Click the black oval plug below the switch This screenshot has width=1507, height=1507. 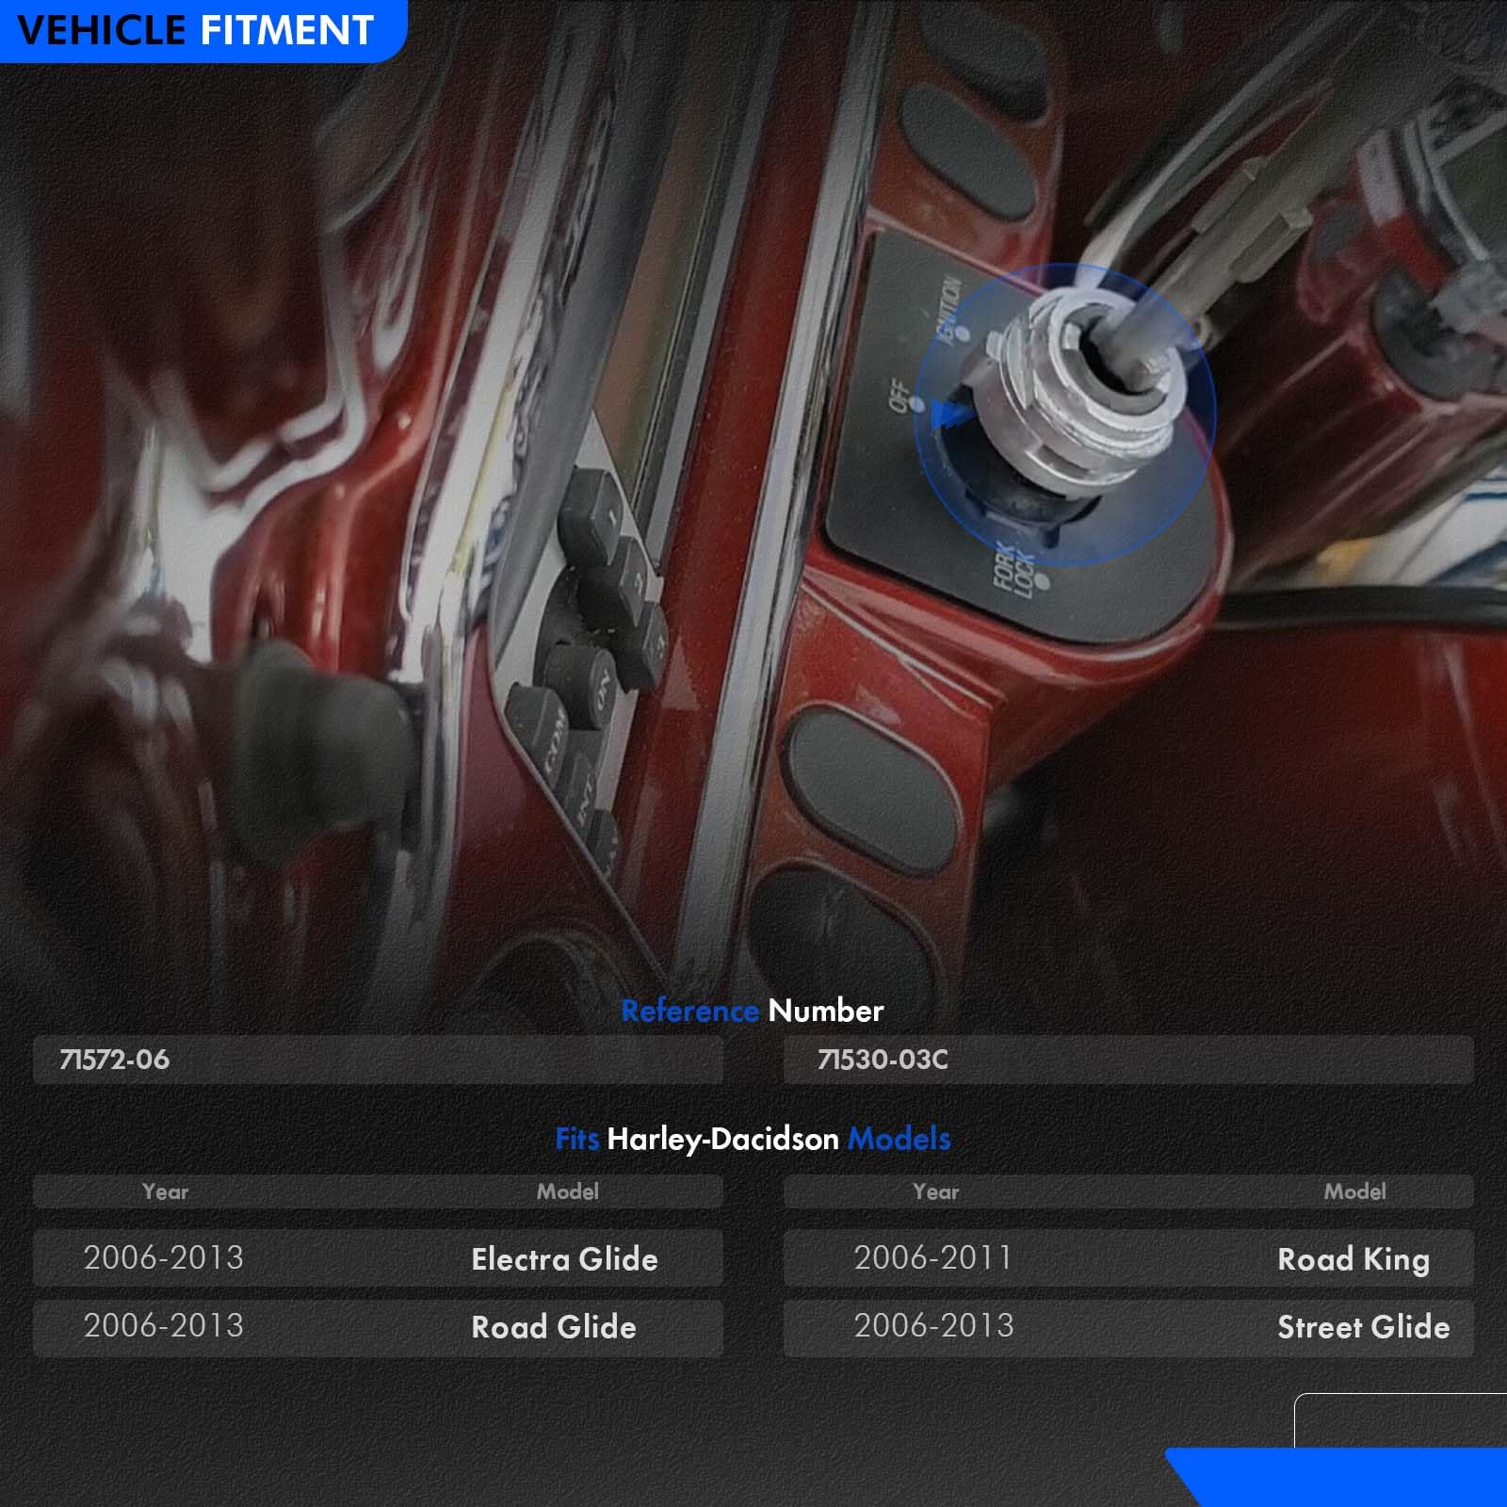(871, 786)
